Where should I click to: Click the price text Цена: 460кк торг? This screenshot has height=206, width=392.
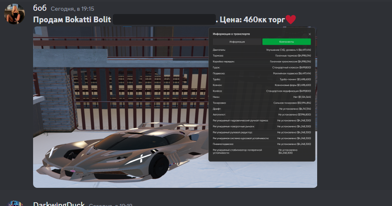click(x=252, y=19)
